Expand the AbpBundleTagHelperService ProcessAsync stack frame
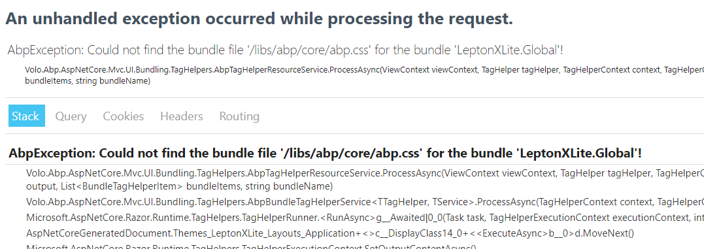Screen dimensions: 704x249 (x=365, y=202)
